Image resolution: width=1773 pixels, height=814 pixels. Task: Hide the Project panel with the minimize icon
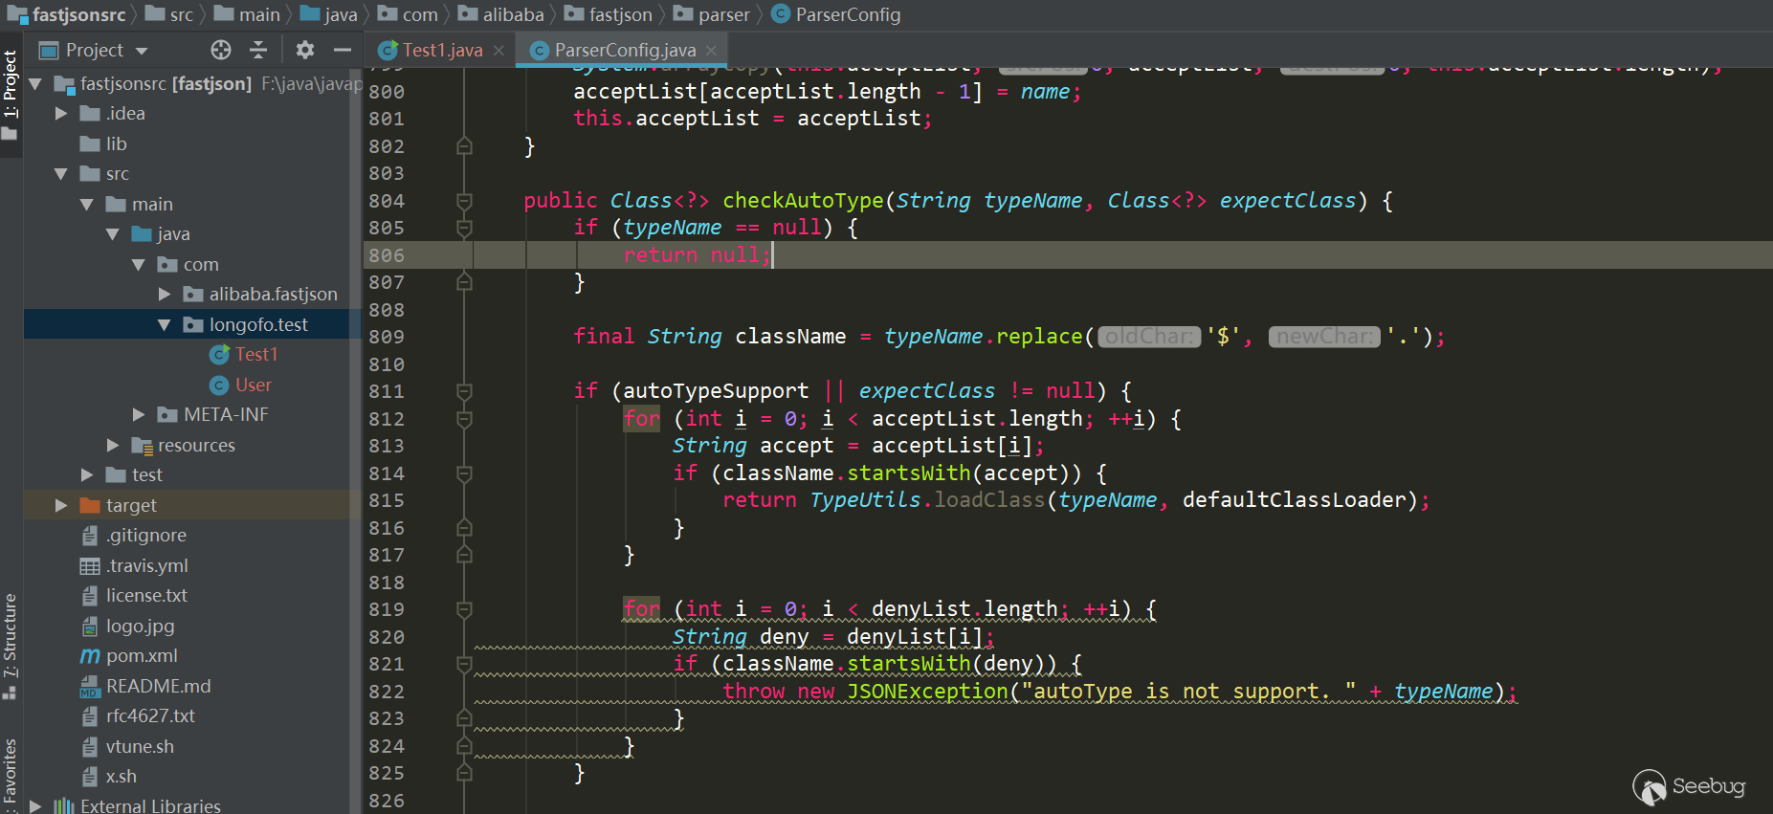tap(343, 50)
